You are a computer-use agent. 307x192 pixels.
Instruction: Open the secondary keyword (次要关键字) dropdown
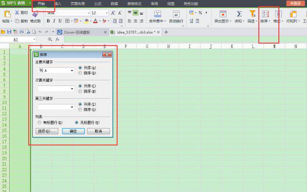tap(72, 89)
